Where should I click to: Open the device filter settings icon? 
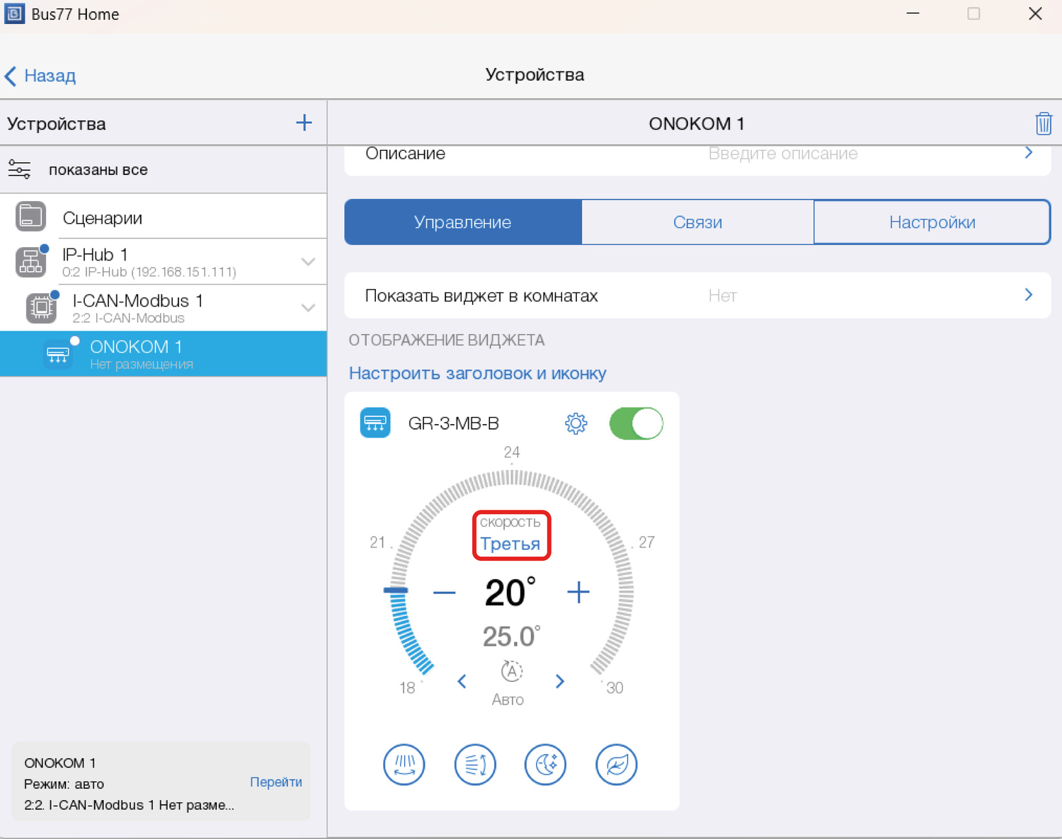coord(20,170)
